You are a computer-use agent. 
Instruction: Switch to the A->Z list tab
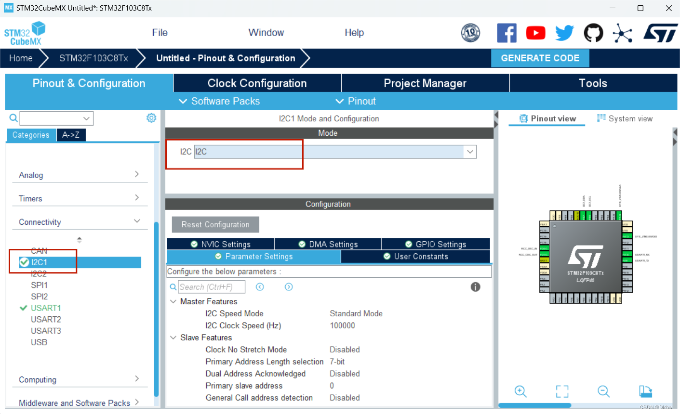pos(71,135)
